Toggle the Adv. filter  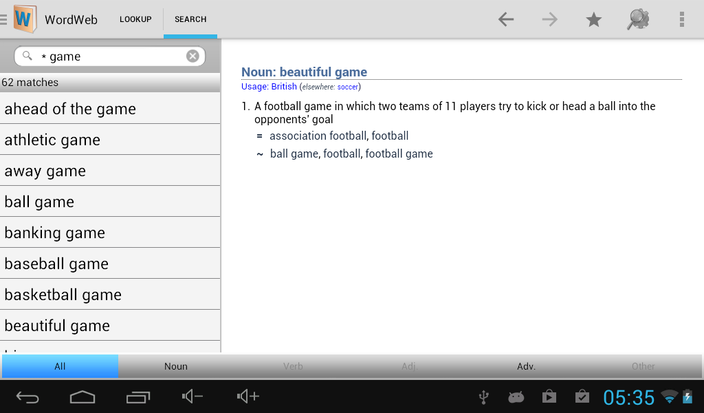pos(526,366)
